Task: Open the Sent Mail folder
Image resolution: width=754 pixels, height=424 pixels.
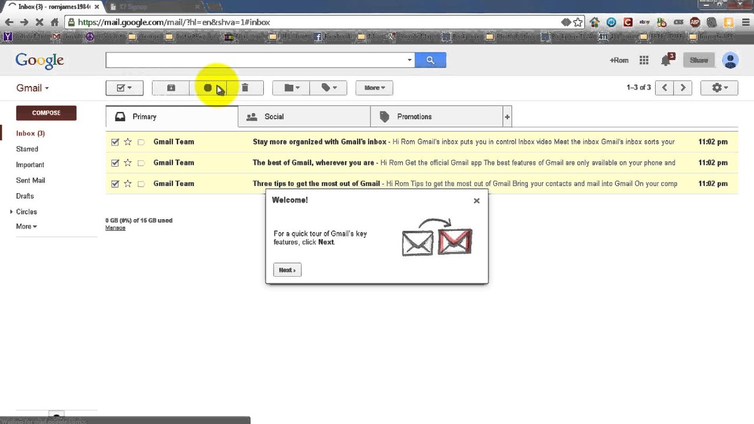Action: pyautogui.click(x=31, y=180)
